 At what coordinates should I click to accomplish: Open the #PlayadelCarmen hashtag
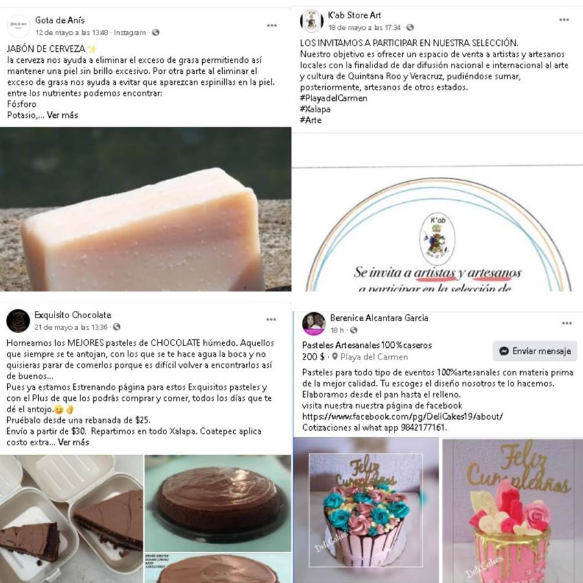point(334,98)
